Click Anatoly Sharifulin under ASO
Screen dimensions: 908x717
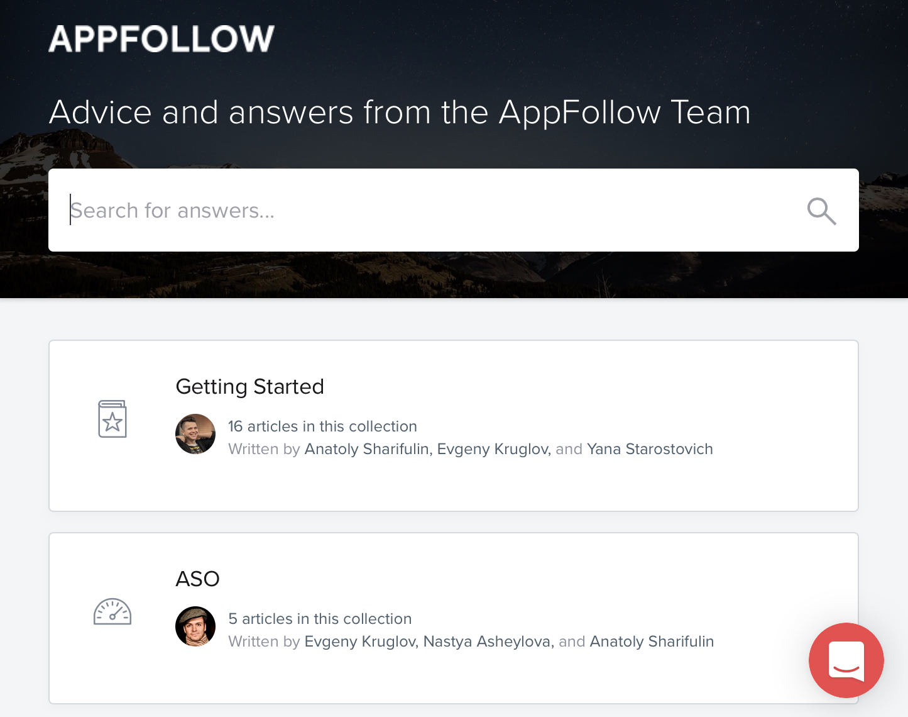[x=652, y=642]
